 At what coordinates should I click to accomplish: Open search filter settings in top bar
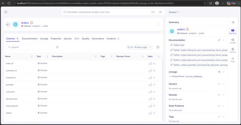pos(160,12)
